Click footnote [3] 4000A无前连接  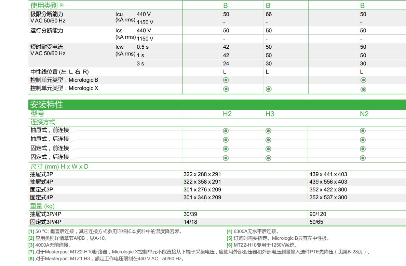coord(50,245)
